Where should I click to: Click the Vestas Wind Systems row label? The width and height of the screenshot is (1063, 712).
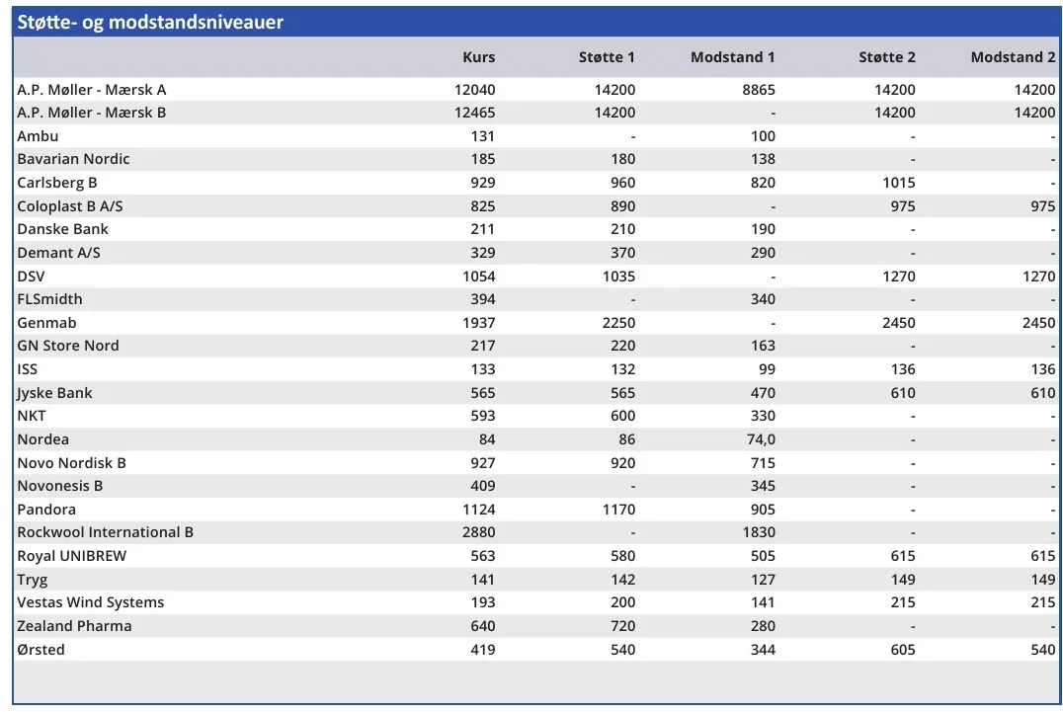[91, 602]
